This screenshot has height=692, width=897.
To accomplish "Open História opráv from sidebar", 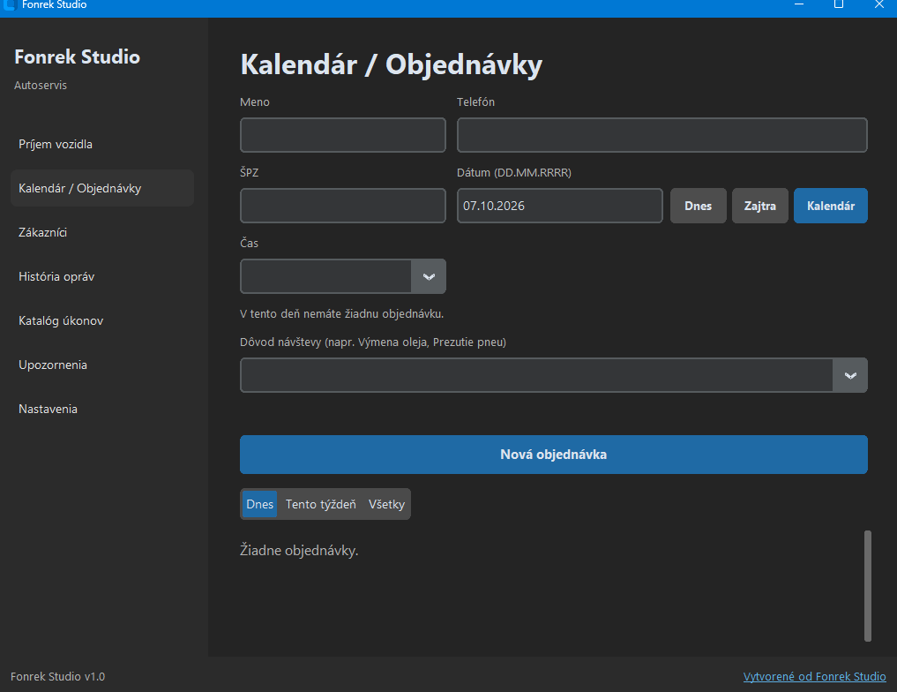I will 102,276.
